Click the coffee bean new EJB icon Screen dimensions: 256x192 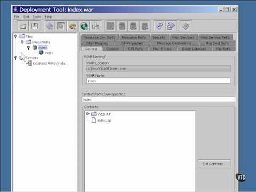[73, 26]
